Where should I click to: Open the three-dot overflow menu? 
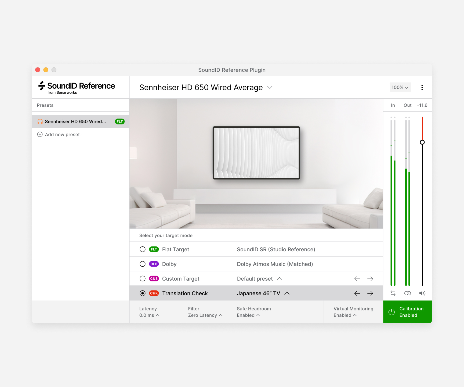pyautogui.click(x=422, y=87)
